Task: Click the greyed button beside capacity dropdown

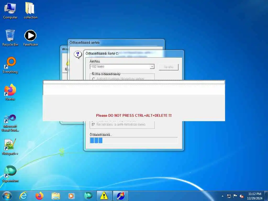Action: (x=169, y=67)
